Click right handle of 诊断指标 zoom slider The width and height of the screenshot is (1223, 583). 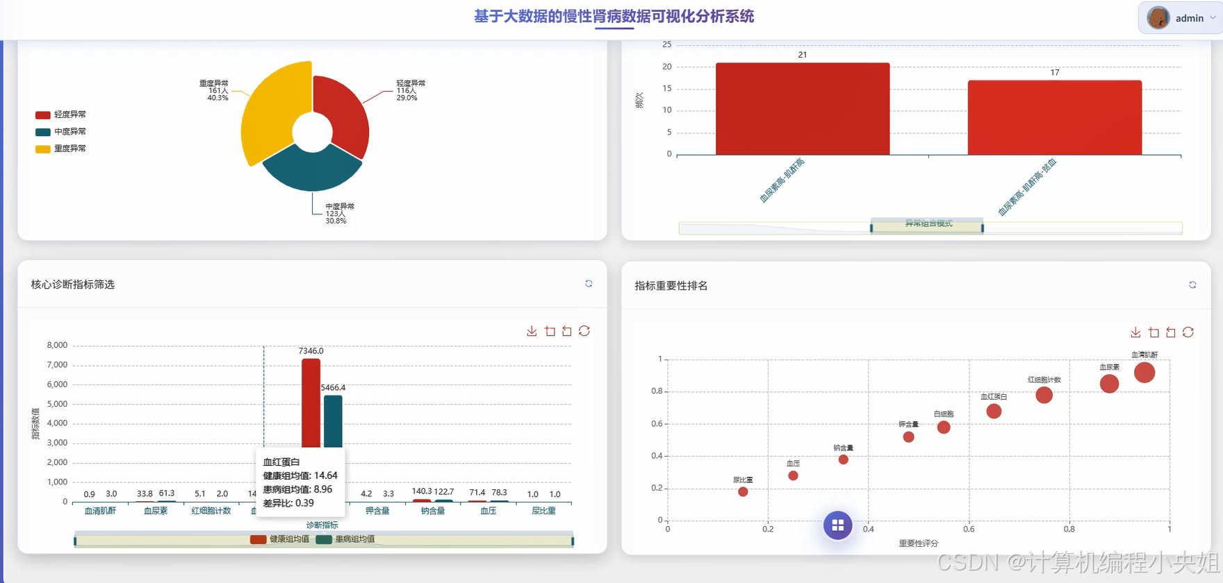(x=573, y=541)
